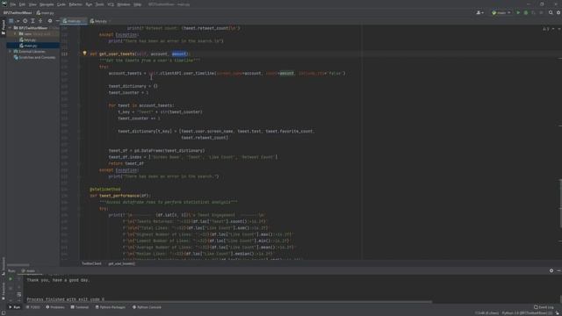Open the Tools menu

100,4
